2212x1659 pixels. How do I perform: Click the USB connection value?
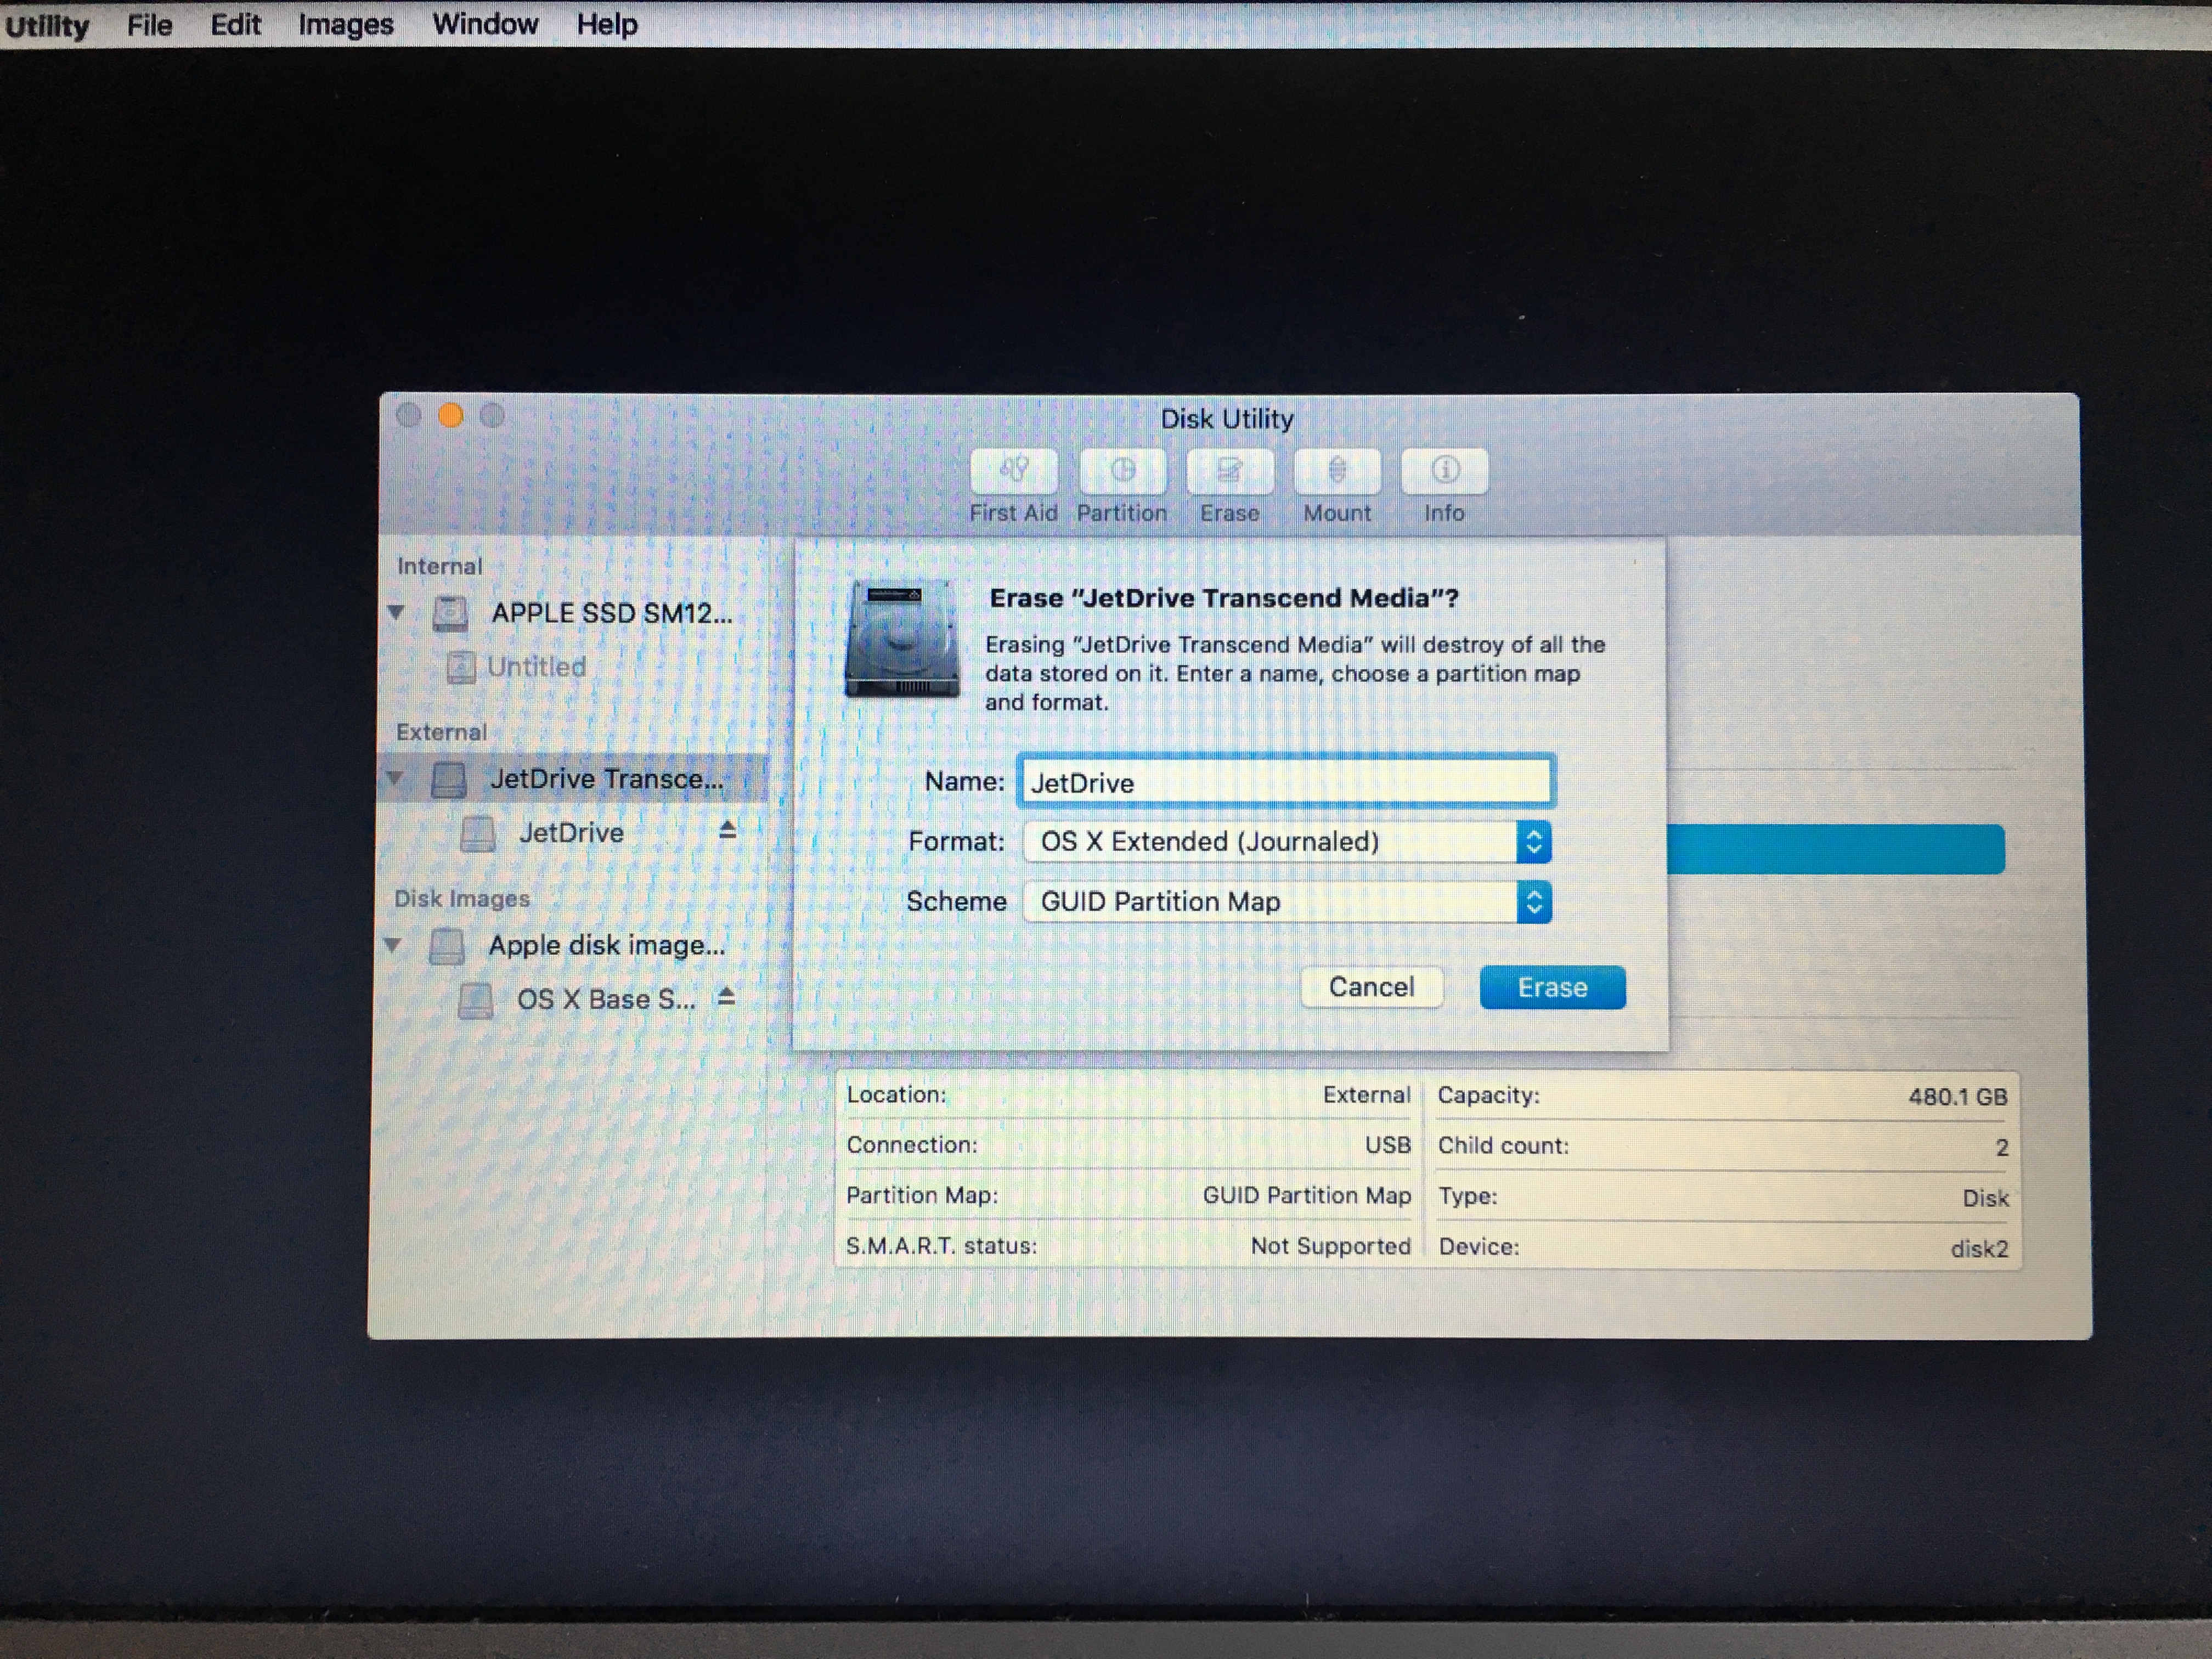click(1387, 1145)
